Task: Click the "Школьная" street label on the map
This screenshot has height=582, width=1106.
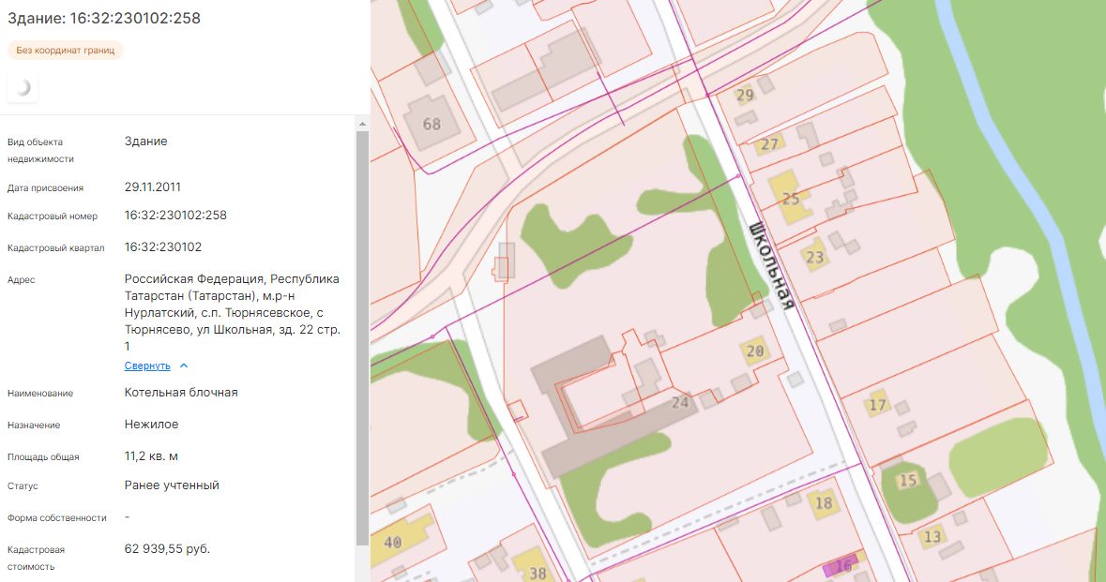Action: [771, 265]
